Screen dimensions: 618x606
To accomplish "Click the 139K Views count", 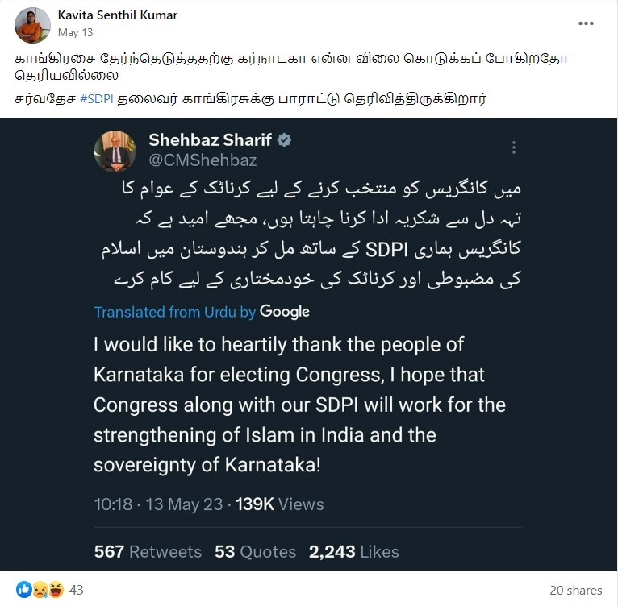I will [x=279, y=504].
